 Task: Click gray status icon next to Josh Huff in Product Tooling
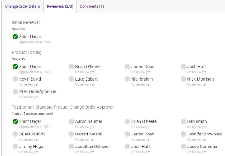tap(183, 67)
